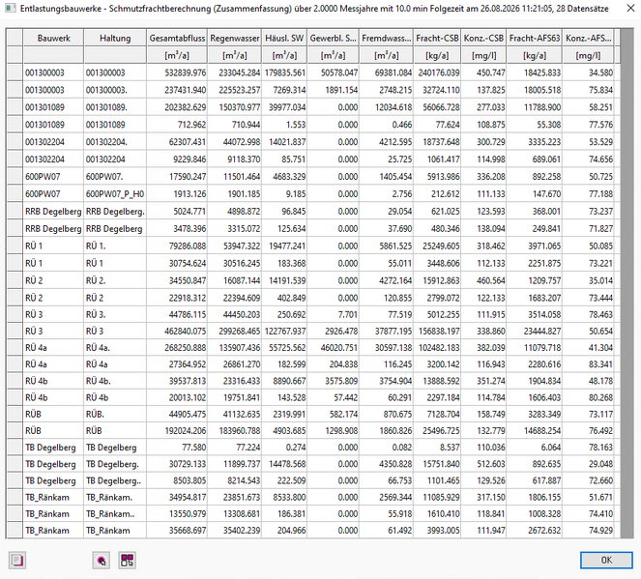Click the Fracht-CSB column header

[x=437, y=38]
